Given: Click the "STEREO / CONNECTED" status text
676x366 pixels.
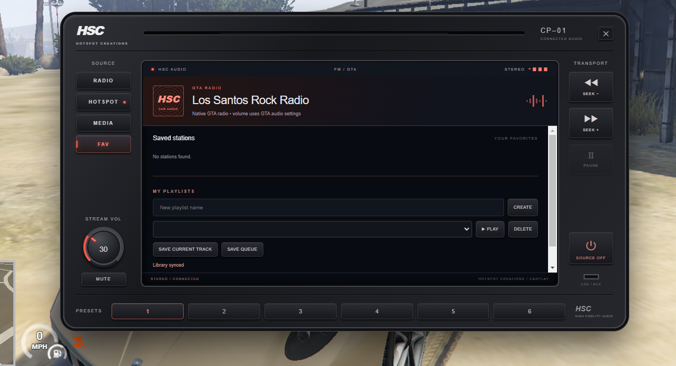Looking at the screenshot, I should pyautogui.click(x=175, y=279).
